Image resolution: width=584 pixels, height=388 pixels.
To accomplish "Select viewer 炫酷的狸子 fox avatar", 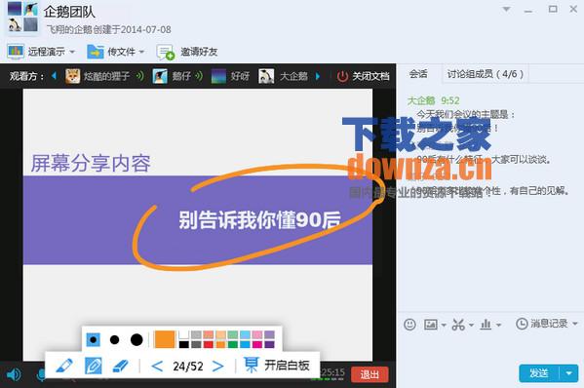I will tap(72, 76).
